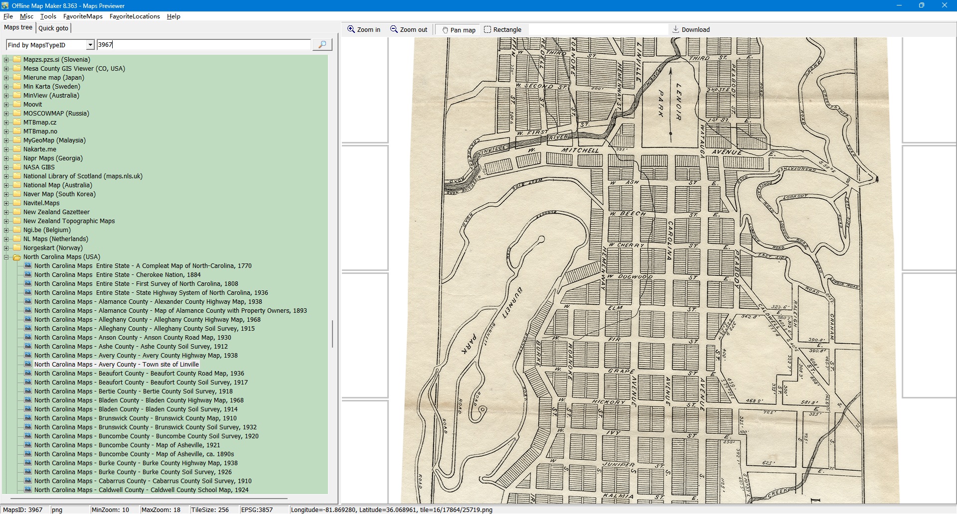Click the open North Carolina Maps folder icon
957x514 pixels.
(17, 257)
